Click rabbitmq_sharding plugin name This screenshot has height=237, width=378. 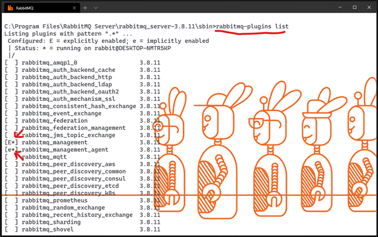coord(51,222)
